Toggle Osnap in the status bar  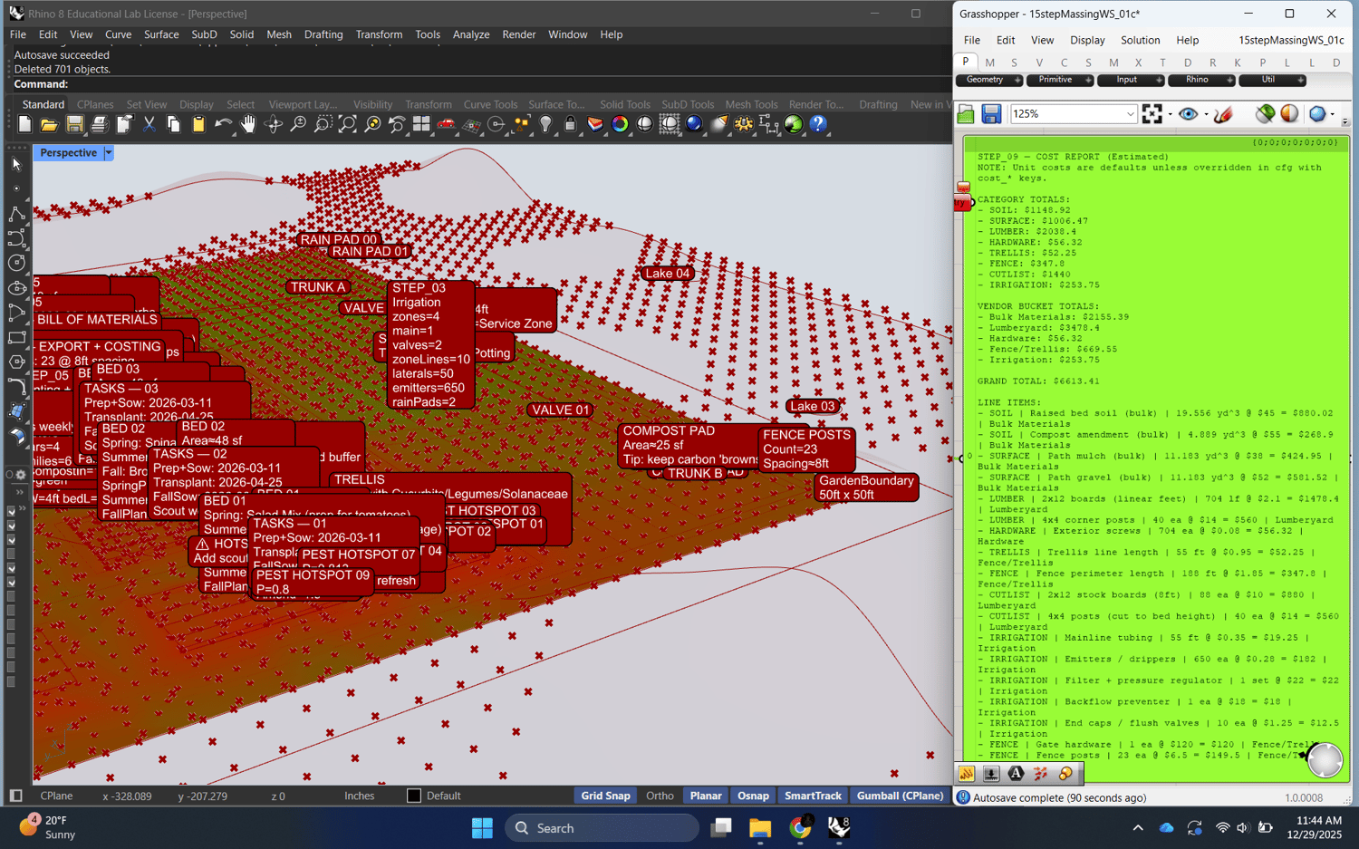tap(752, 796)
